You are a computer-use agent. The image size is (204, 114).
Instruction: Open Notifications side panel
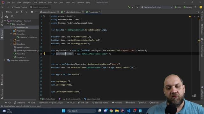pyautogui.click(x=202, y=92)
